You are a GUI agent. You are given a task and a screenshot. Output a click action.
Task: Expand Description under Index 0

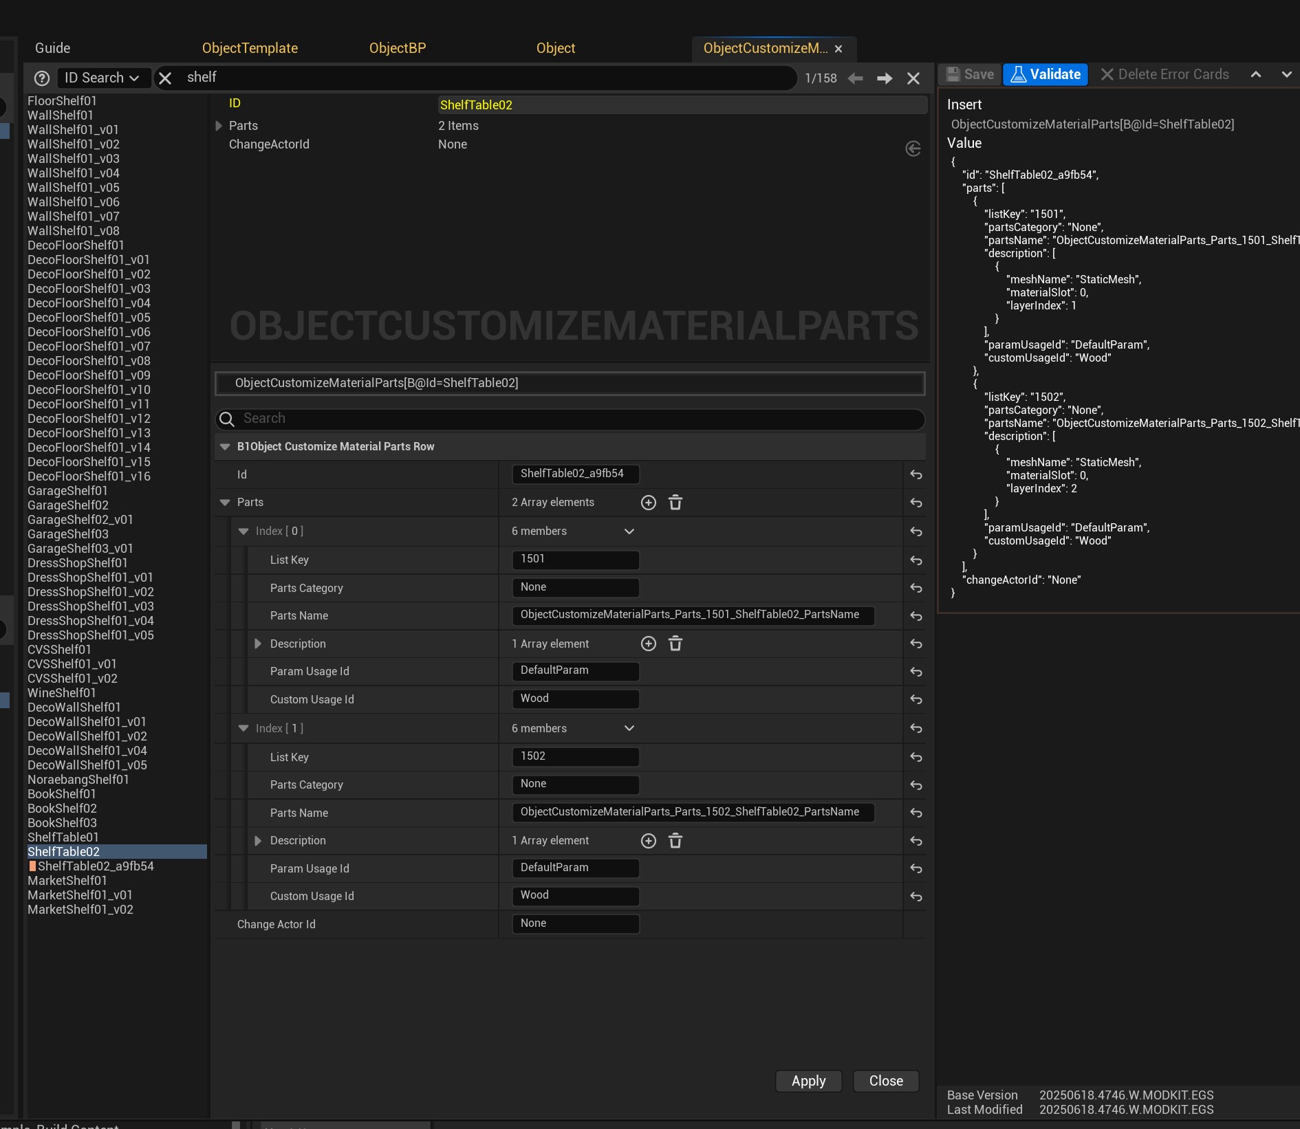point(258,644)
